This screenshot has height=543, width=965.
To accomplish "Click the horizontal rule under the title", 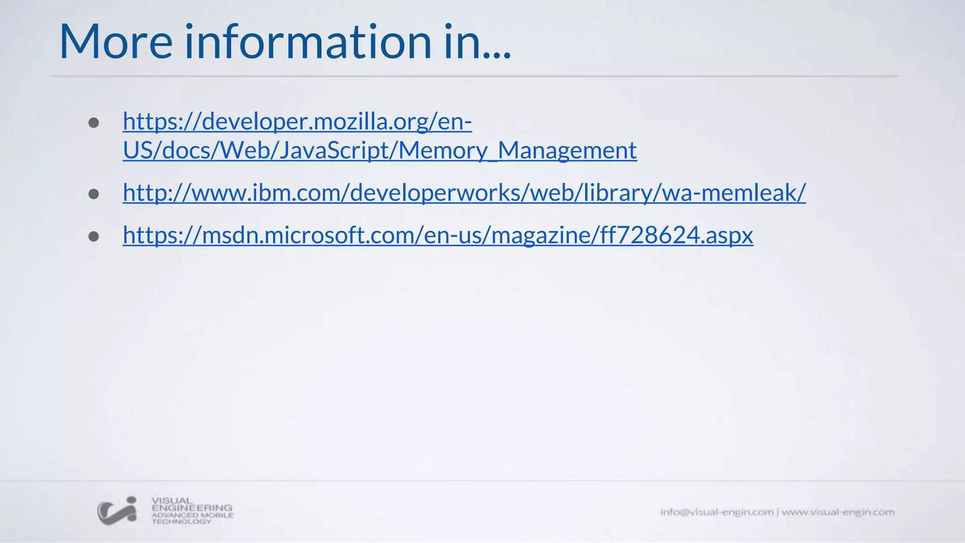I will pyautogui.click(x=474, y=76).
